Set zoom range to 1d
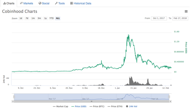This screenshot has width=192, height=108. pos(21,18)
